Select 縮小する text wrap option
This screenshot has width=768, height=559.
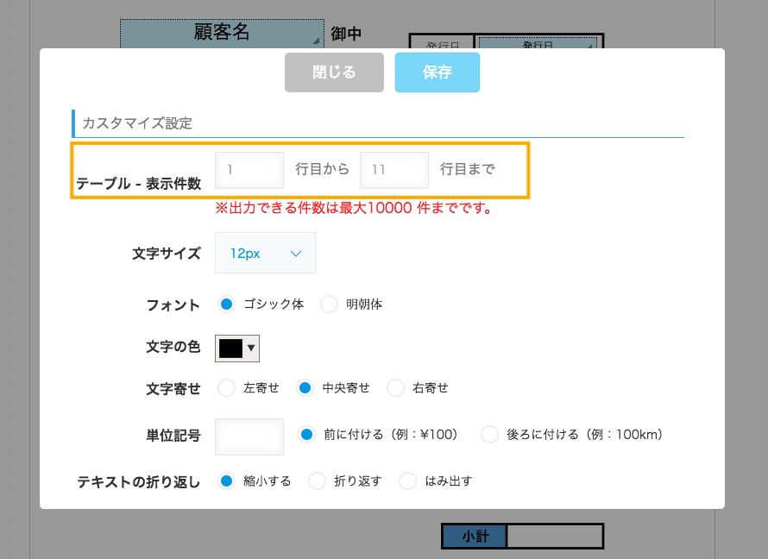227,481
